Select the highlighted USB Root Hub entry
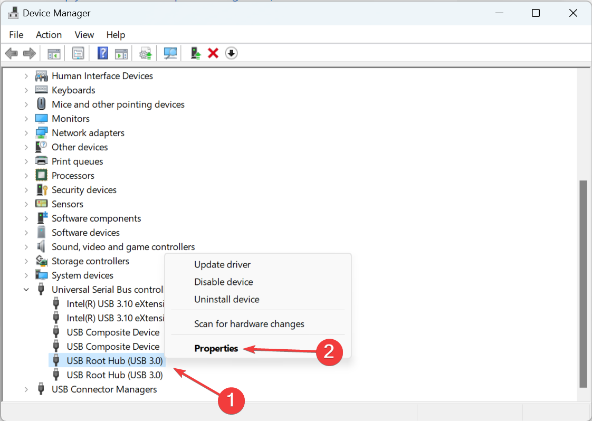The width and height of the screenshot is (592, 421). coord(114,360)
